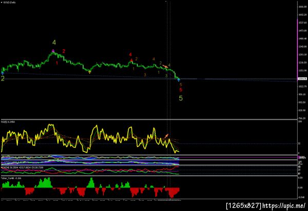The height and width of the screenshot is (211, 308).
Task: Click the 1473.00 level on the price scale
Action: click(x=303, y=31)
